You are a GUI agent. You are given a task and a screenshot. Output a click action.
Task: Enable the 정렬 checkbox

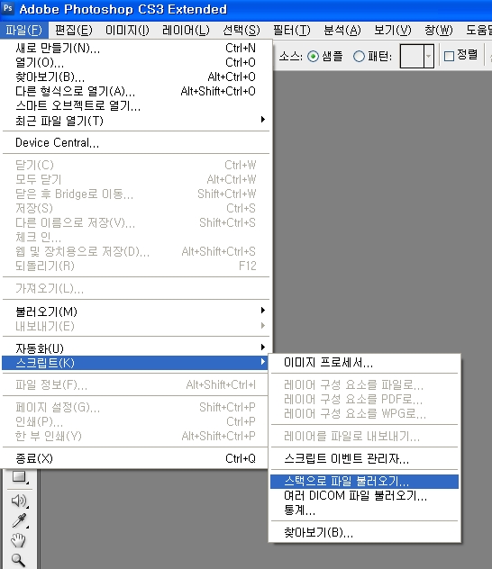449,56
